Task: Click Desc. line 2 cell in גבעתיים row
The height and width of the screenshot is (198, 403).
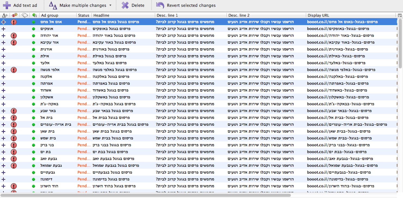Action: (261, 172)
